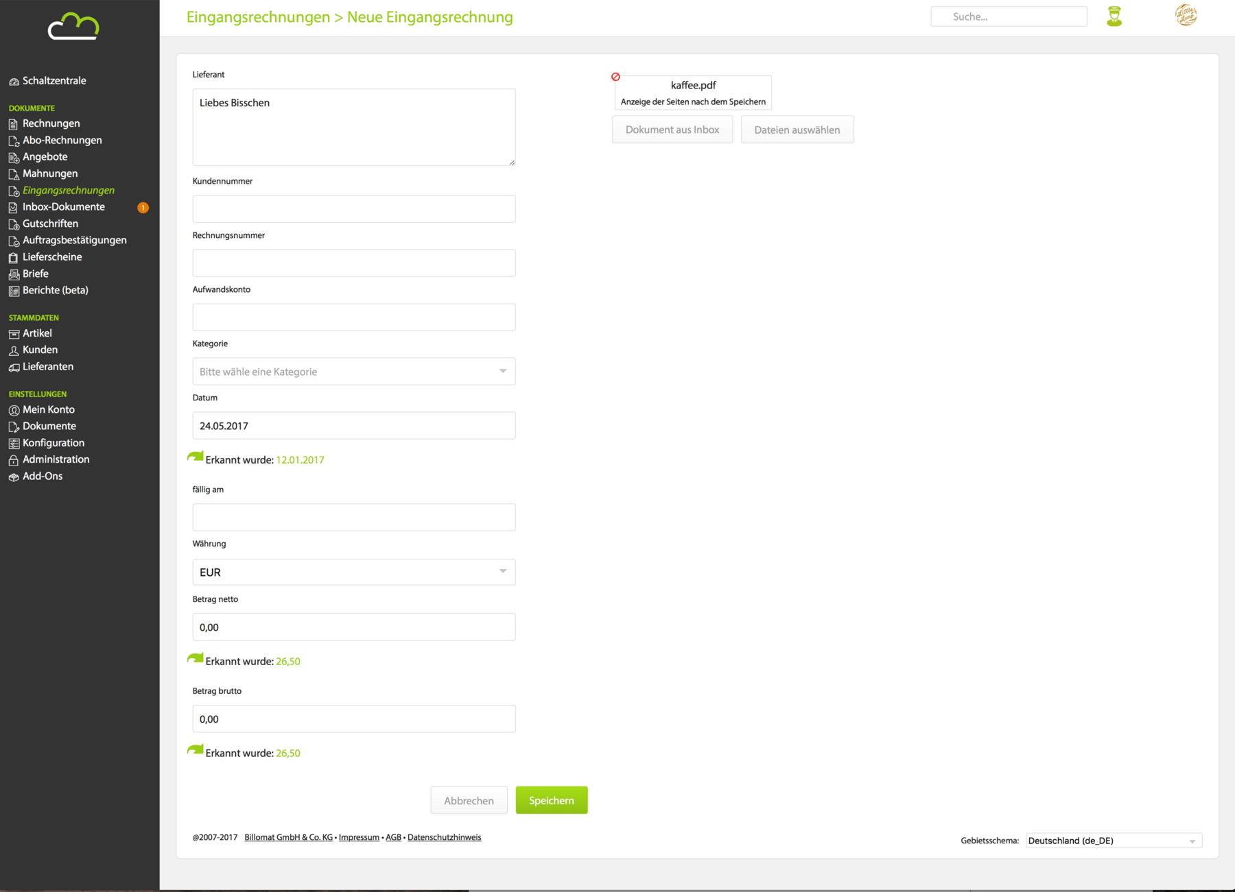Screen dimensions: 1235x892
Task: Open the Kategorie dropdown
Action: coord(353,371)
